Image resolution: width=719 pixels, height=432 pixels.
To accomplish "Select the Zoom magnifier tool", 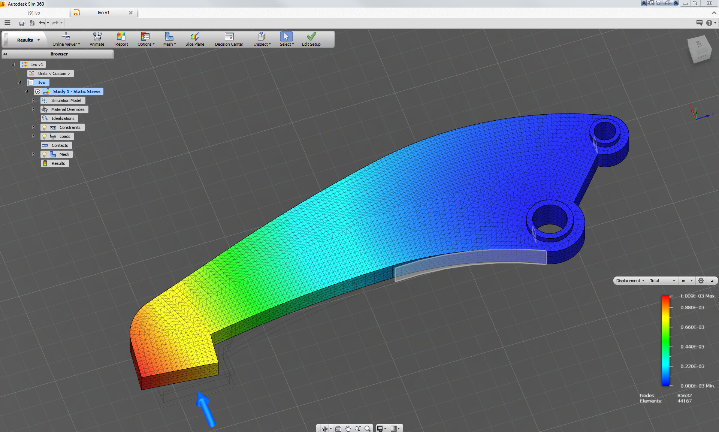I will coord(358,428).
